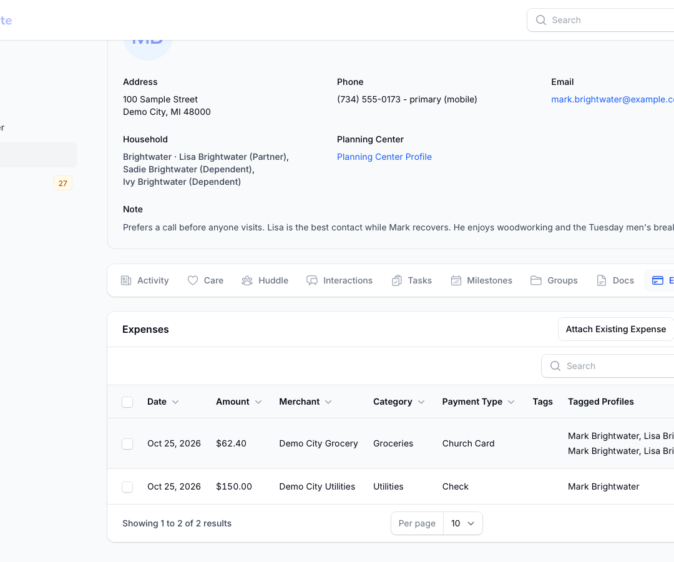The width and height of the screenshot is (674, 562).
Task: Sort expenses by the Date column
Action: [163, 402]
